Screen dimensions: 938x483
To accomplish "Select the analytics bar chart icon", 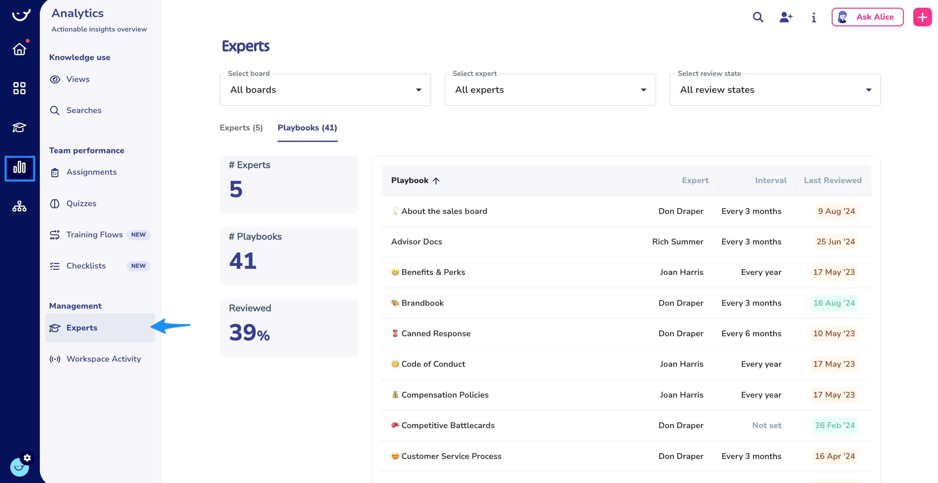I will (20, 168).
